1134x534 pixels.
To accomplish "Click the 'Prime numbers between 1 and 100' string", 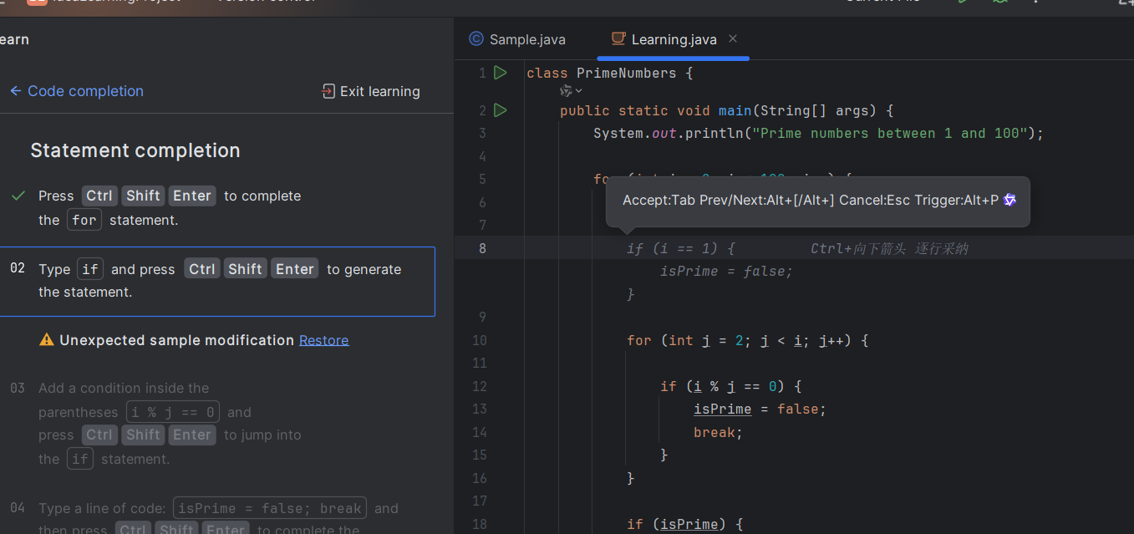I will [890, 133].
